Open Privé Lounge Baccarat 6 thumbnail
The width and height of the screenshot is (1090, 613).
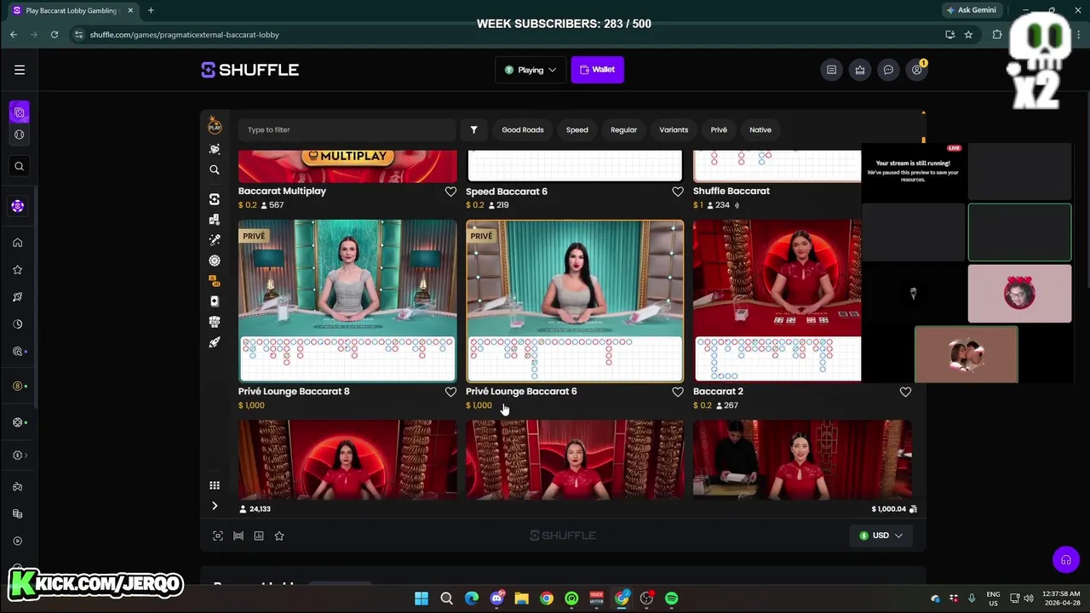(x=575, y=301)
